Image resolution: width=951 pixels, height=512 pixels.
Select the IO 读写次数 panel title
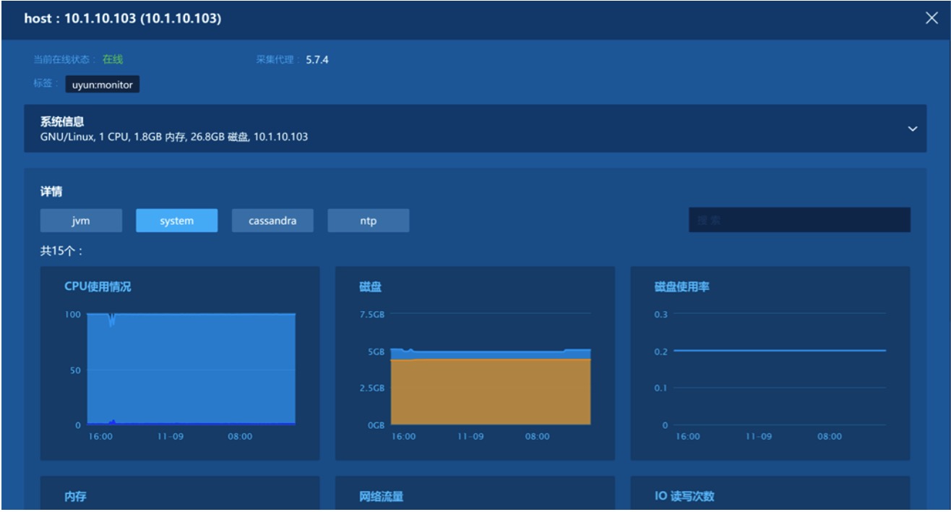(x=684, y=497)
